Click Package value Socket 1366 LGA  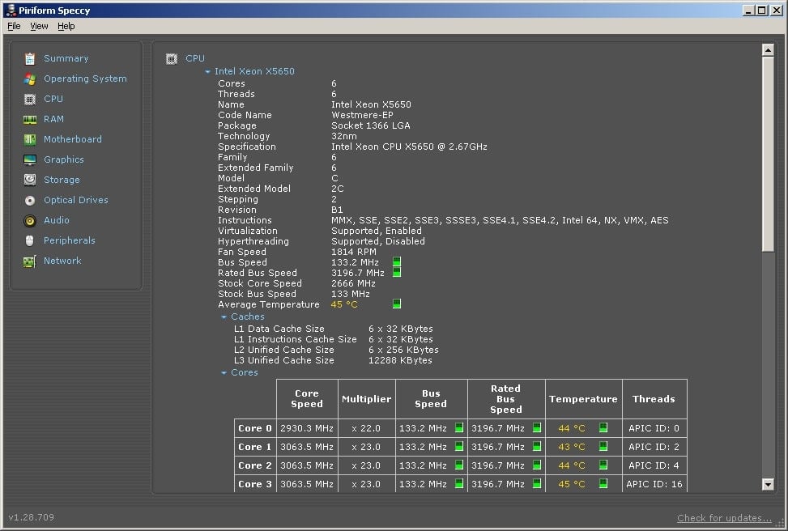point(370,125)
